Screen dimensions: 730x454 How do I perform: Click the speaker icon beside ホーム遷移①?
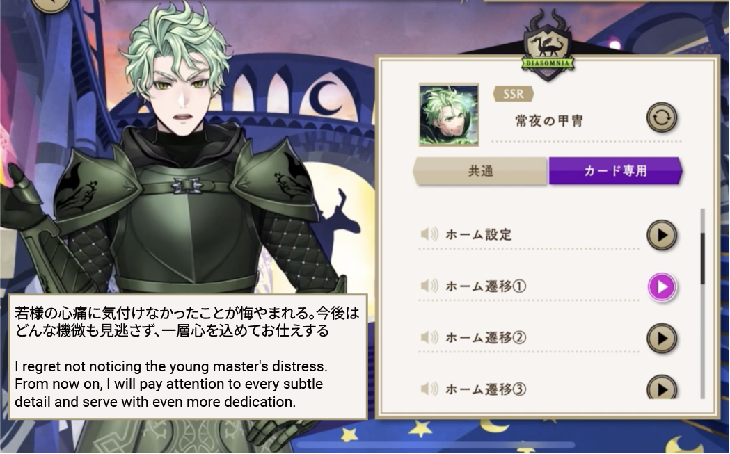coord(429,286)
